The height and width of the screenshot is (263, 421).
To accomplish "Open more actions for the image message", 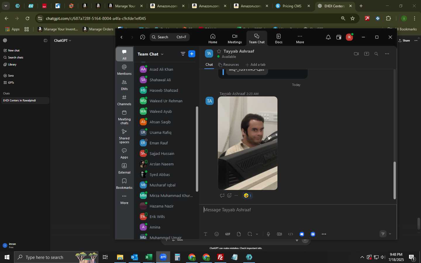I will tap(236, 195).
